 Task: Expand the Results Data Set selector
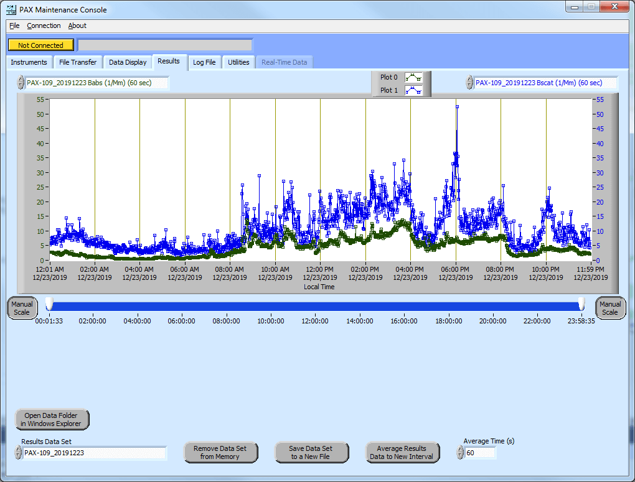(19, 453)
